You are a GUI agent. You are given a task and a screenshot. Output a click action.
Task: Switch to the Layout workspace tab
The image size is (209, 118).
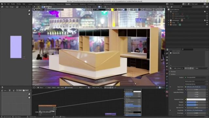[30, 4]
